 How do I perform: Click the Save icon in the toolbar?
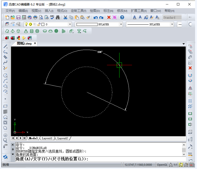click(18, 17)
